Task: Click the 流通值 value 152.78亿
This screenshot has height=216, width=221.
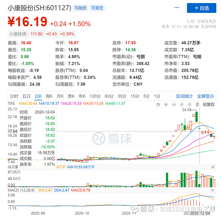Action: coord(190,77)
